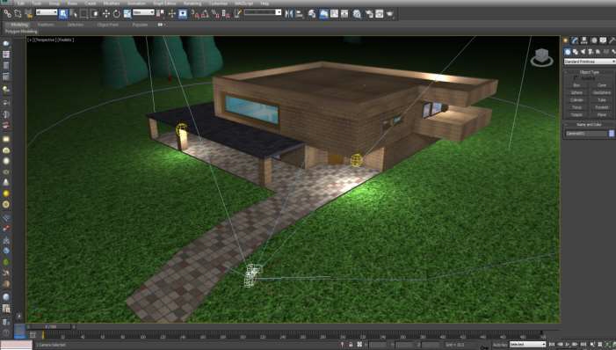Click the GeoSphere primitive button
This screenshot has width=616, height=350.
click(602, 93)
